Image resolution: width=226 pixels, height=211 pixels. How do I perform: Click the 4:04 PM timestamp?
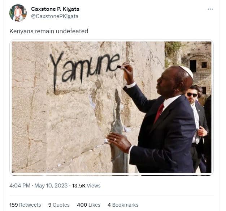[x=20, y=186]
